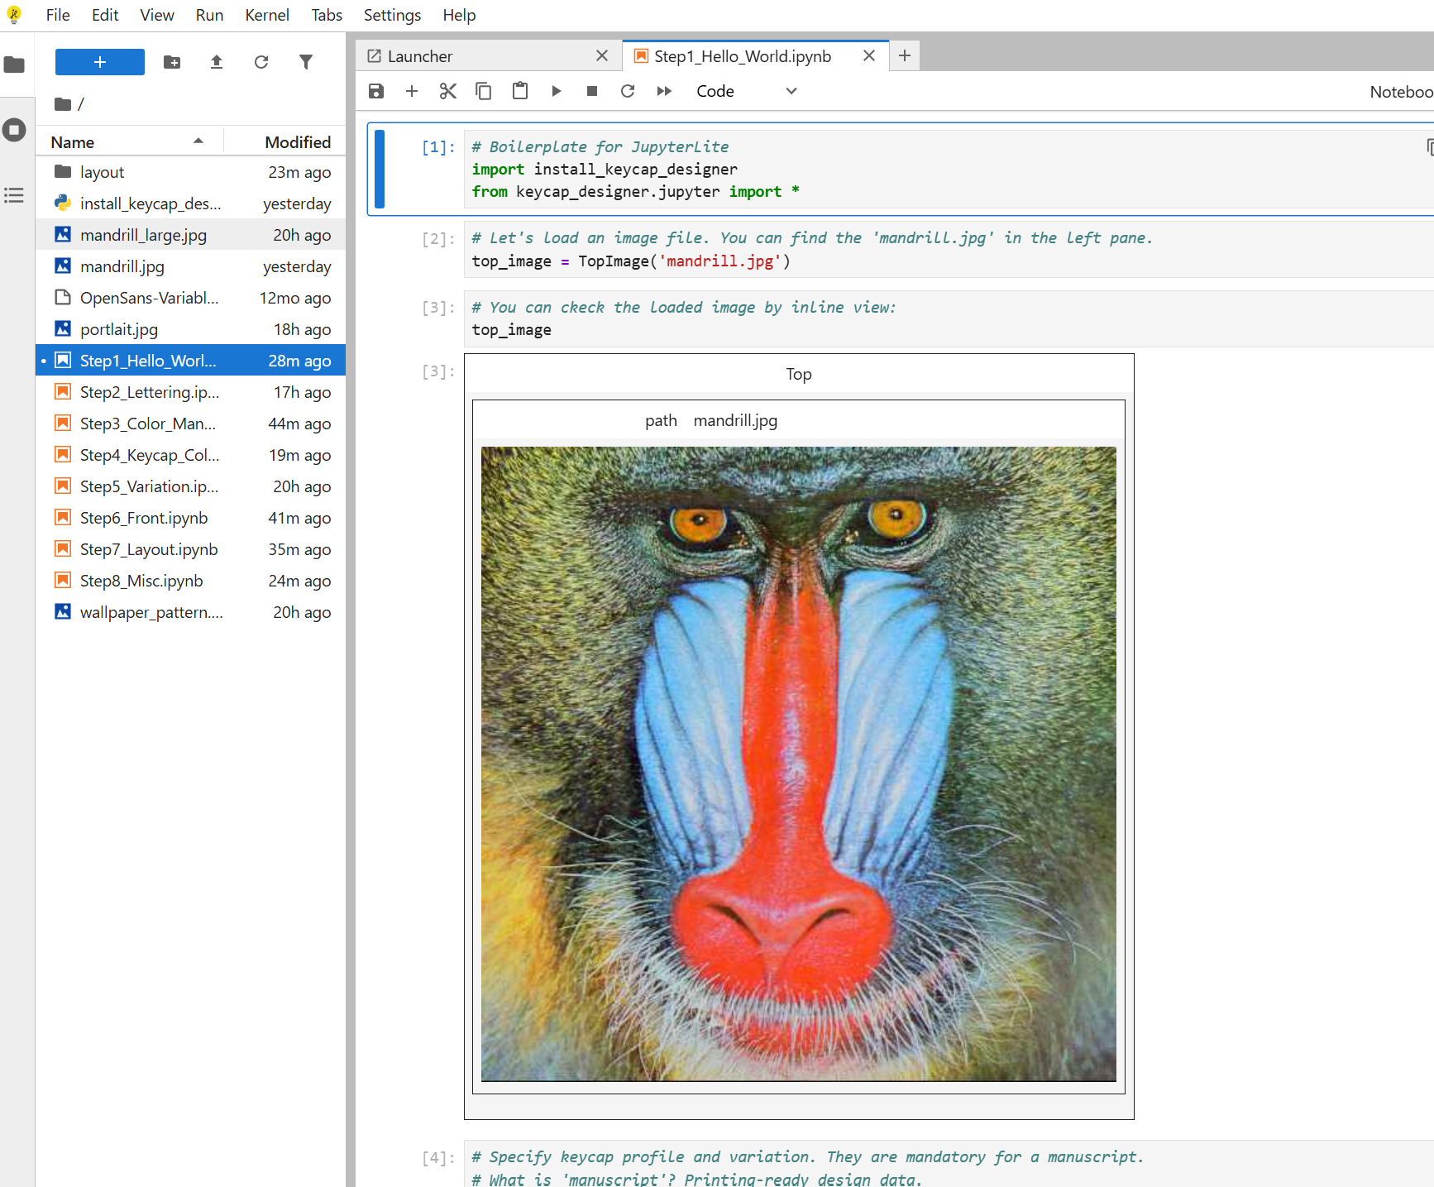Open the File menu
The width and height of the screenshot is (1434, 1187).
click(x=58, y=15)
